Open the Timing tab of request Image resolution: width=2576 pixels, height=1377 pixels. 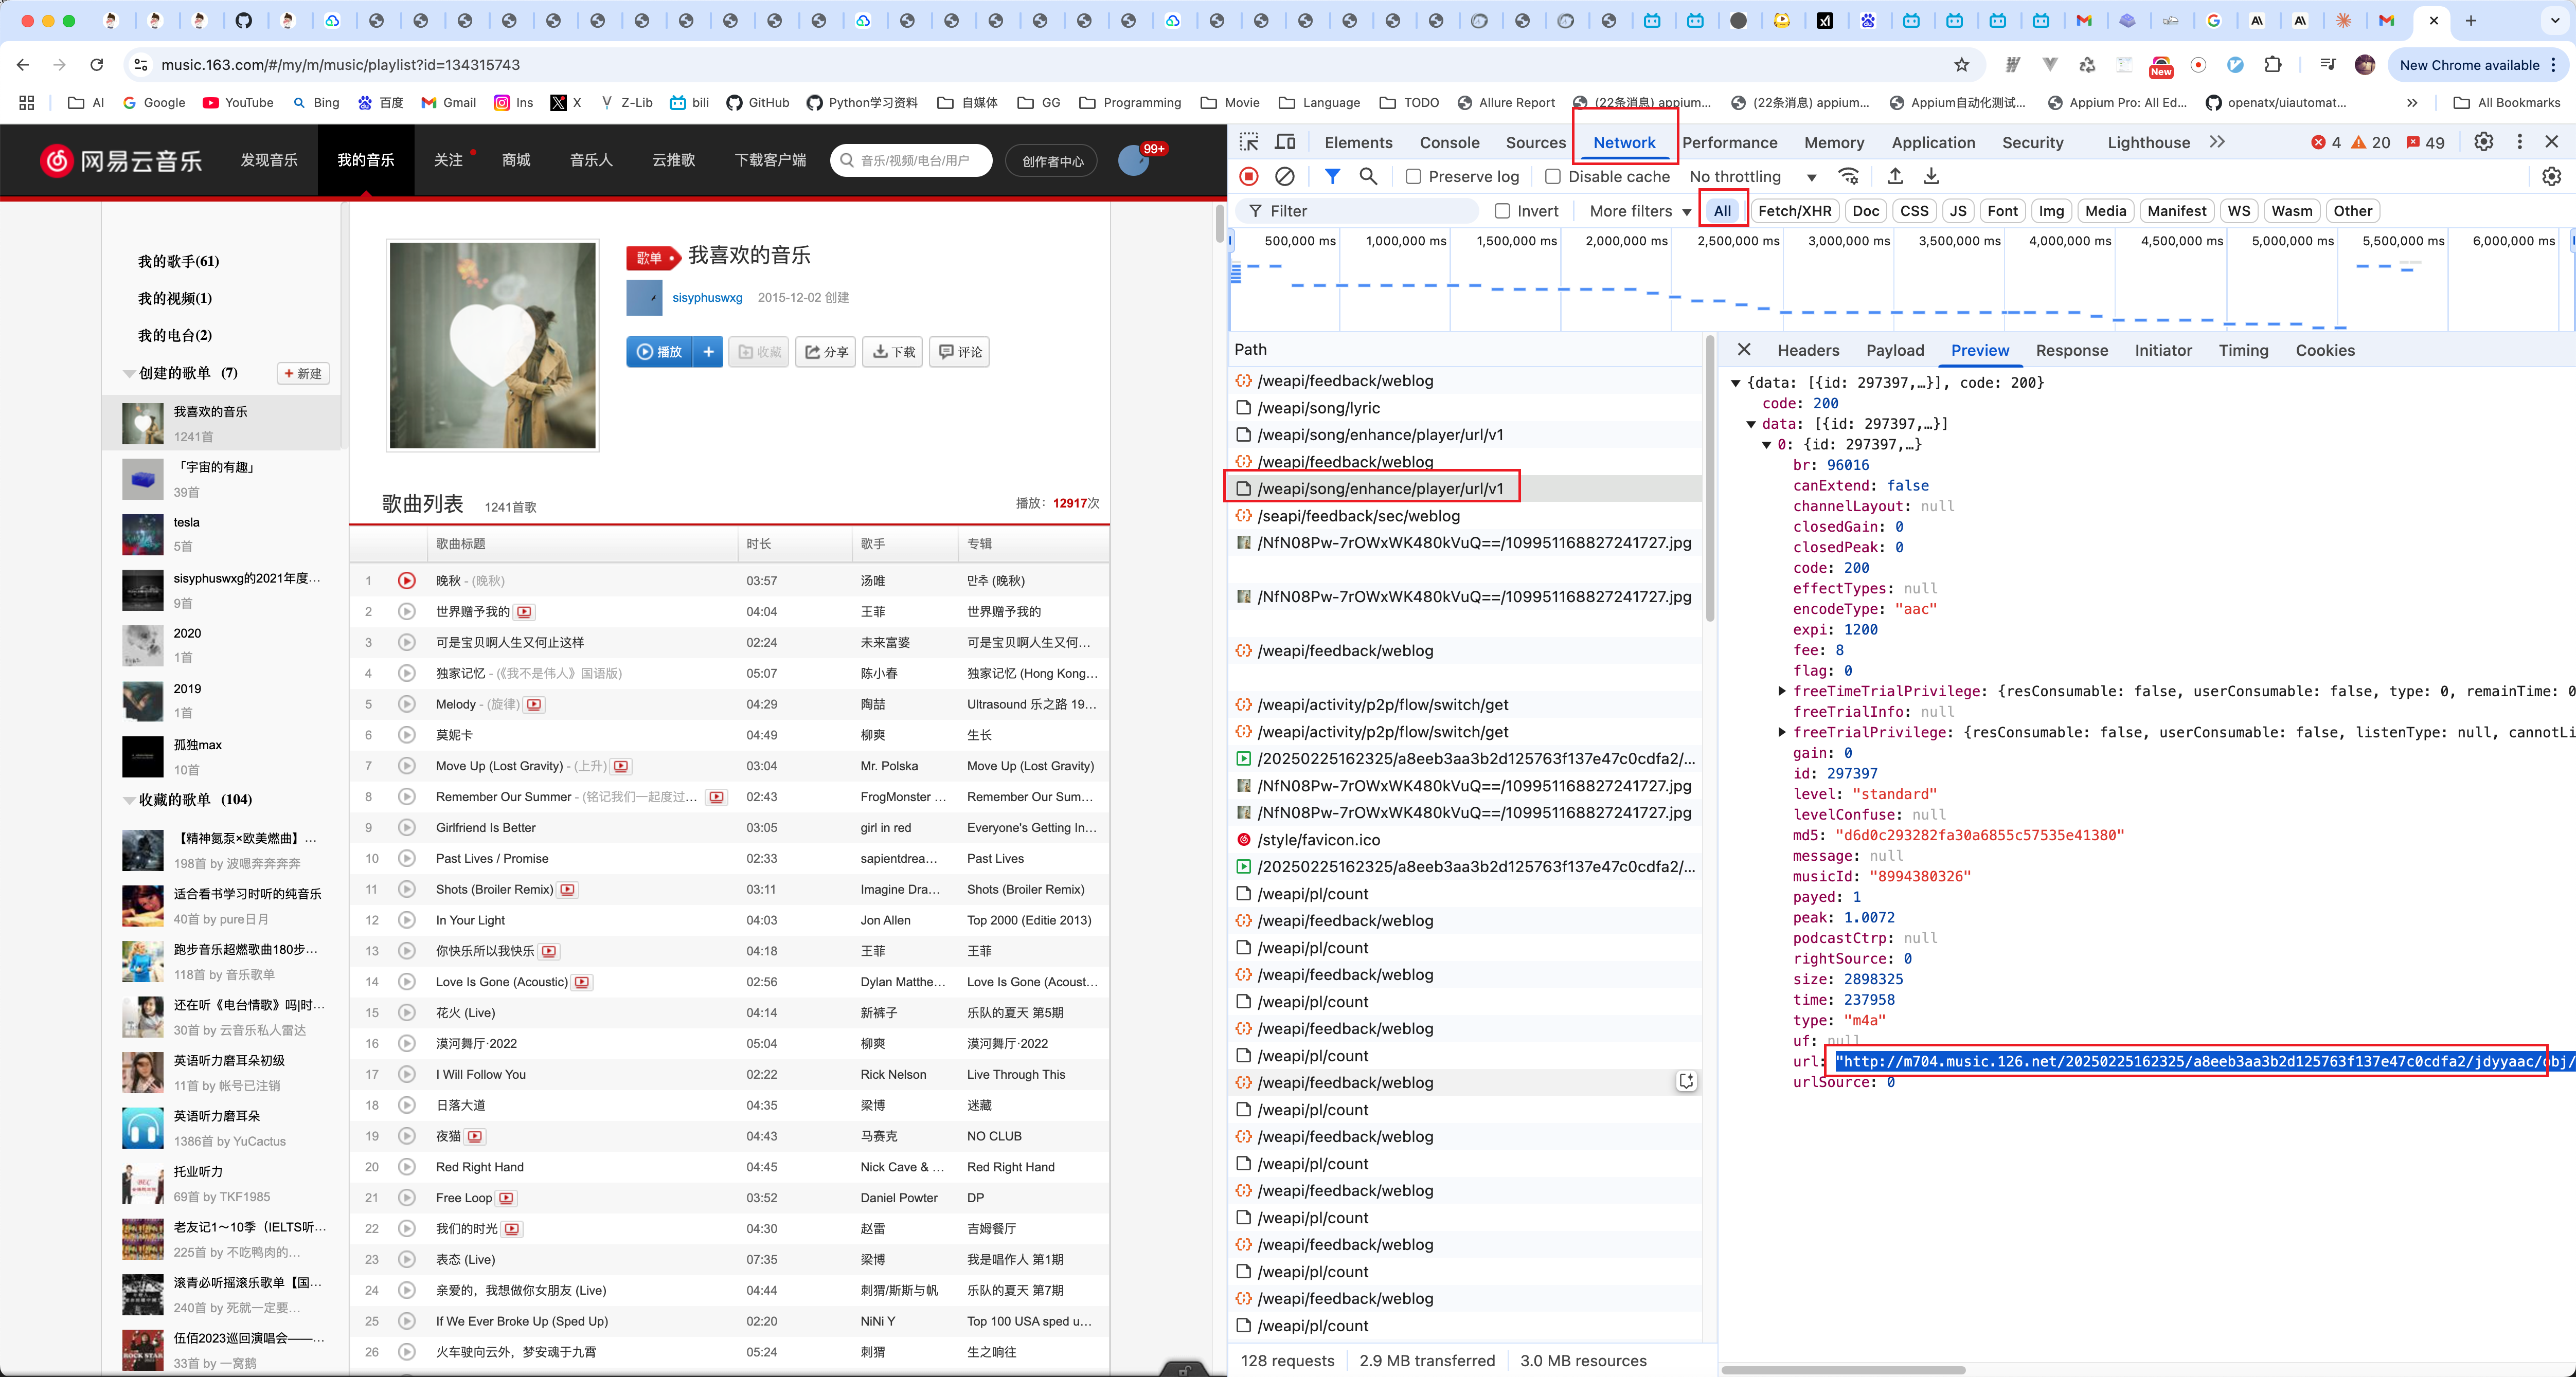click(2243, 350)
